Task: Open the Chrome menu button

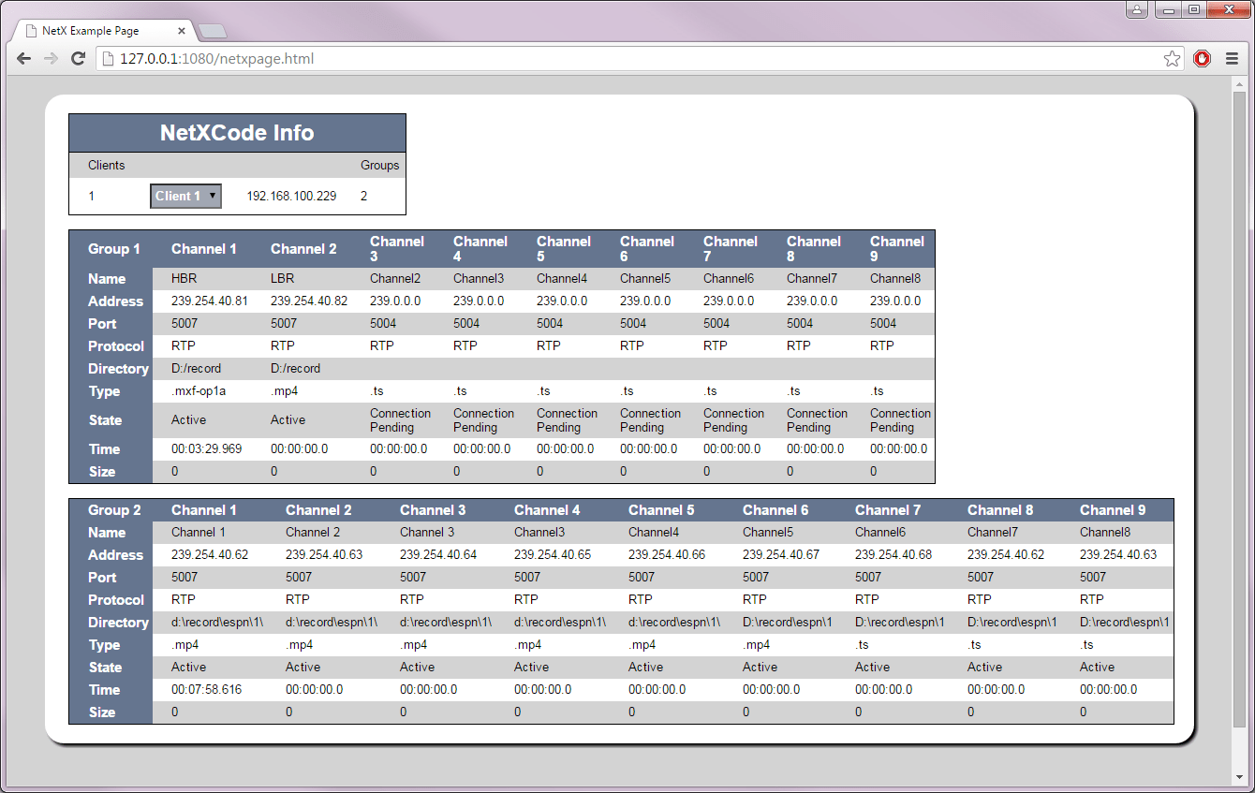Action: pos(1232,59)
